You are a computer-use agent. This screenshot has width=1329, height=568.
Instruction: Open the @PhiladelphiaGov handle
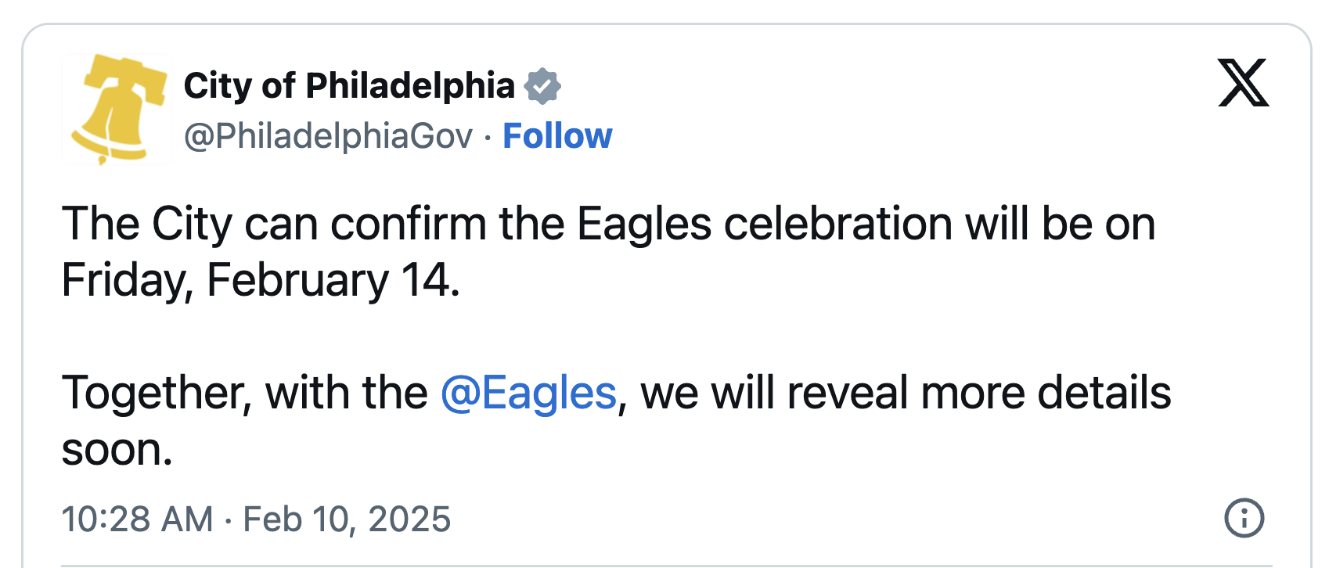pos(328,136)
